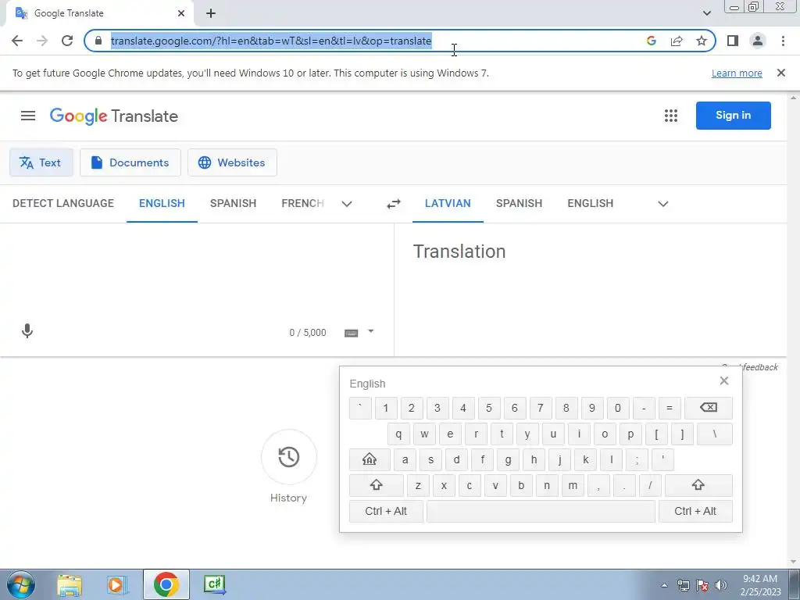The height and width of the screenshot is (600, 800).
Task: Click the '5' key on virtual keyboard
Action: pyautogui.click(x=489, y=408)
